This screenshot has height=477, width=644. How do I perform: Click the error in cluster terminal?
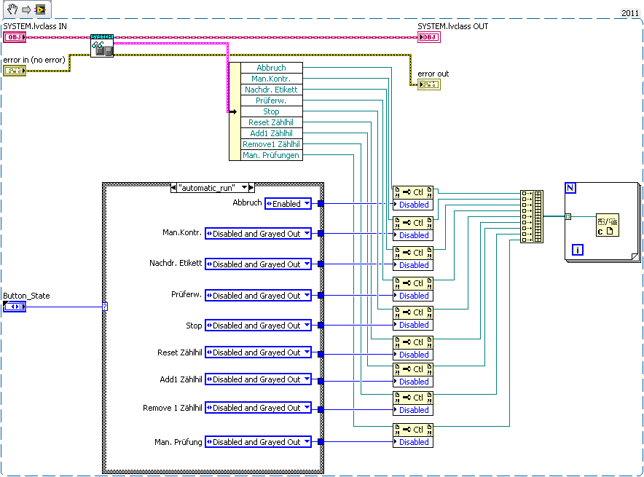[x=15, y=71]
